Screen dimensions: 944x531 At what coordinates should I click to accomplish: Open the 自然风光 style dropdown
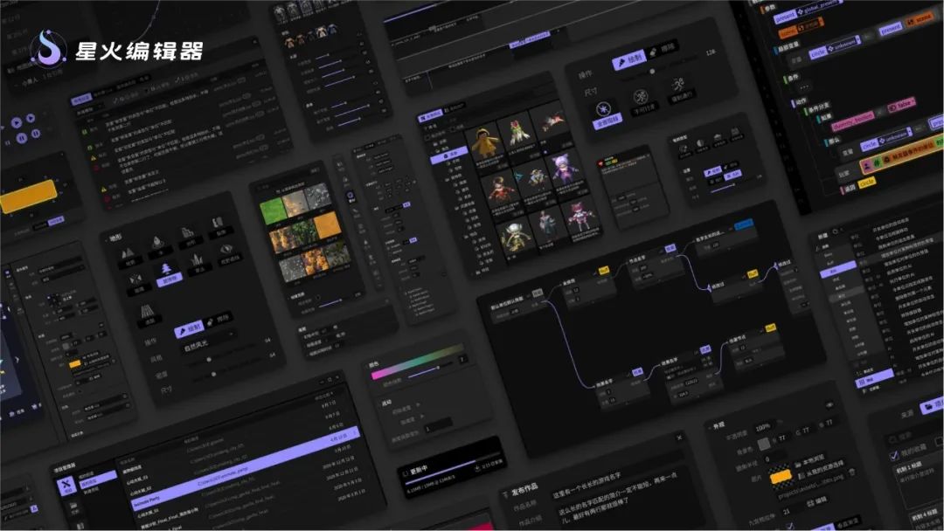pos(208,341)
